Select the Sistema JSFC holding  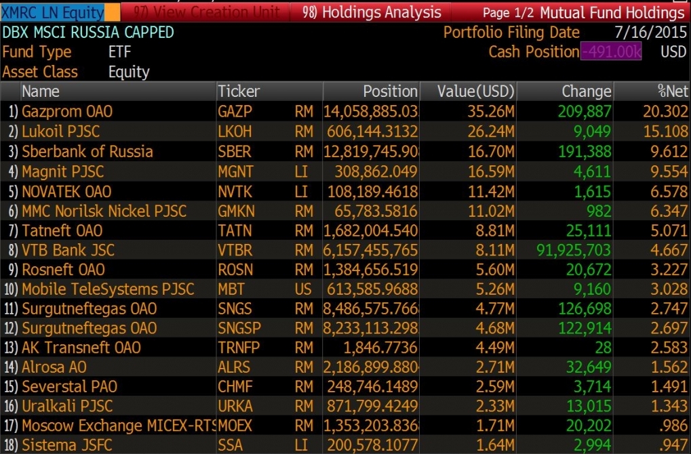67,445
